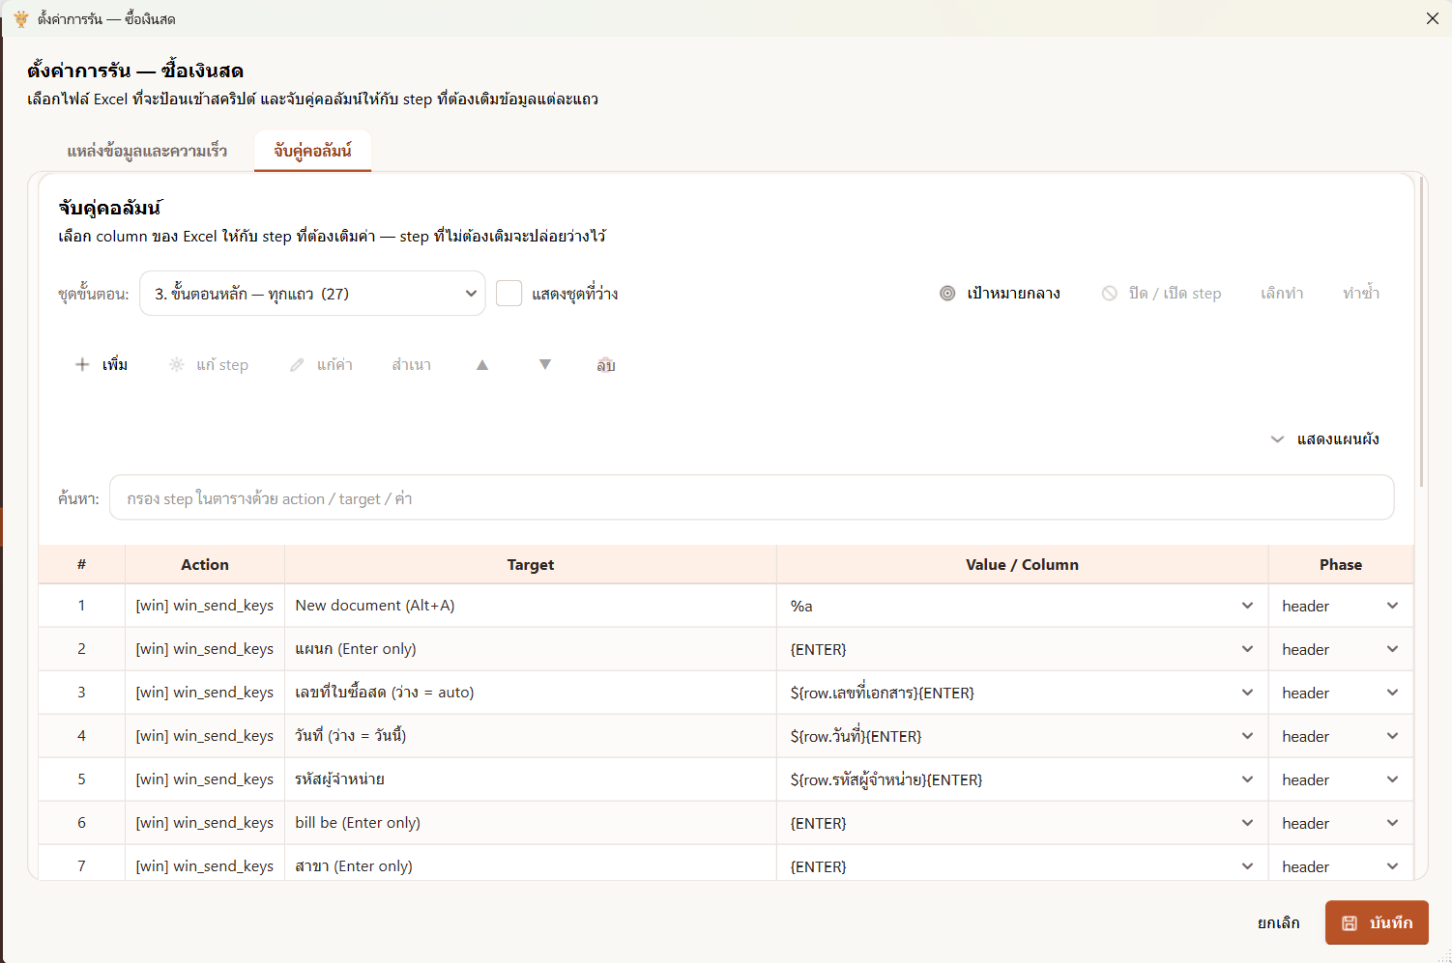Select the จับคู่คอลัมน์ tab
Image resolution: width=1452 pixels, height=963 pixels.
point(312,151)
